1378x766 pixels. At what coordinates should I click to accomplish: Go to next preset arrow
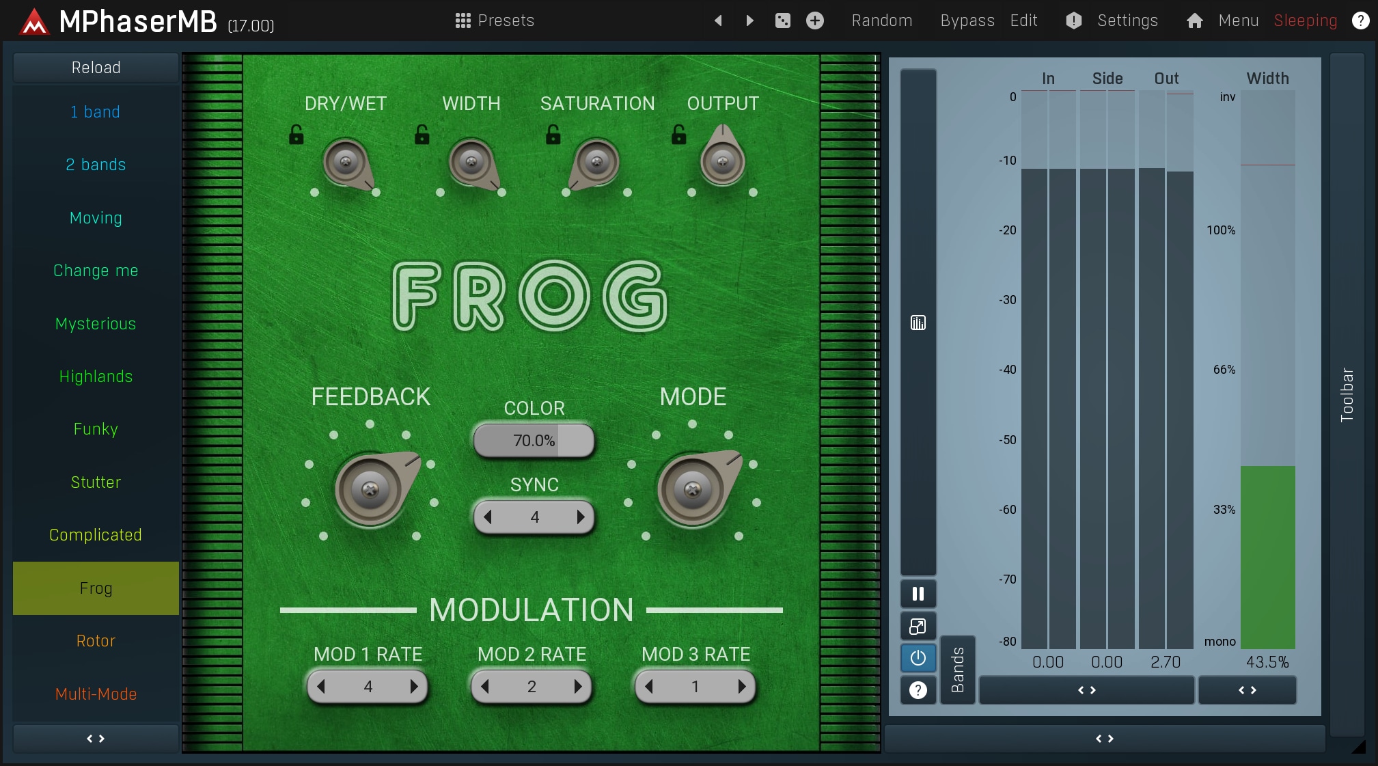(749, 20)
